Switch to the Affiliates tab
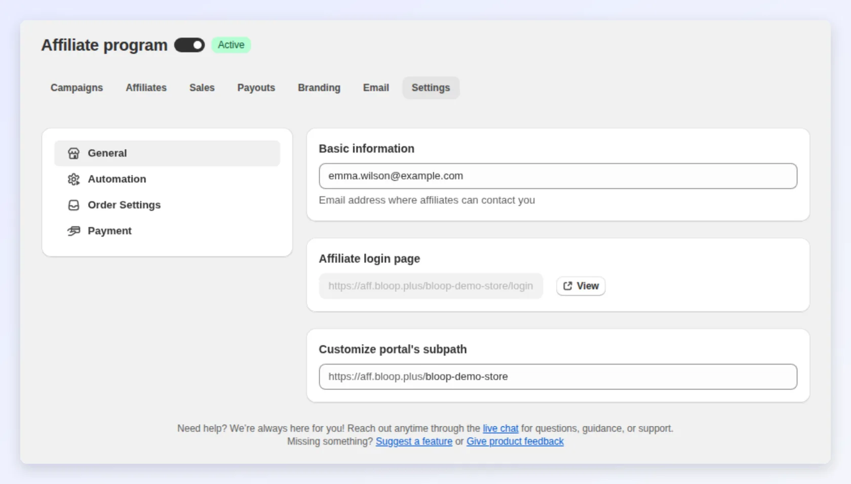Screen dimensions: 851x484 146,88
